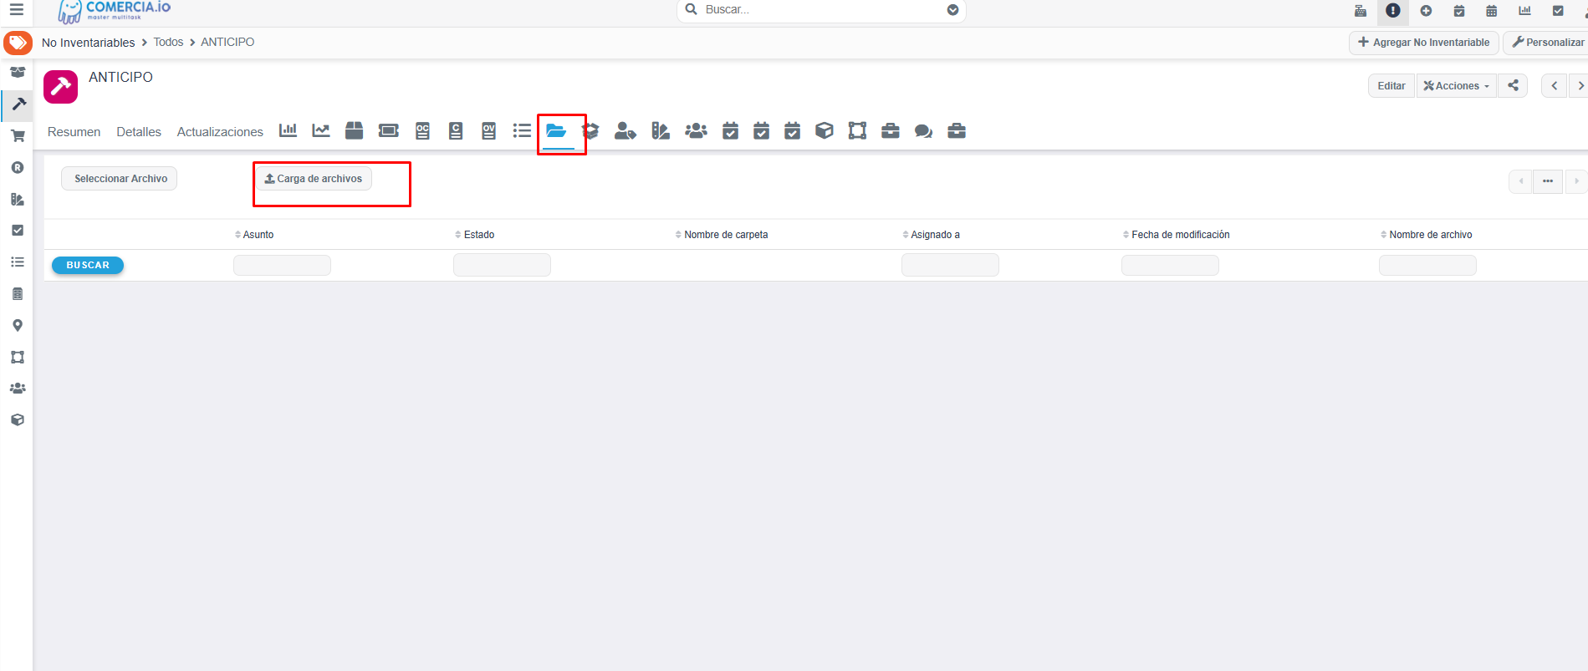Go to next record arrow
This screenshot has width=1588, height=671.
point(1580,85)
